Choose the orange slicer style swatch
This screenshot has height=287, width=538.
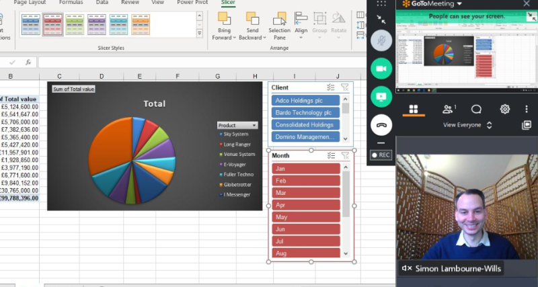click(x=141, y=24)
